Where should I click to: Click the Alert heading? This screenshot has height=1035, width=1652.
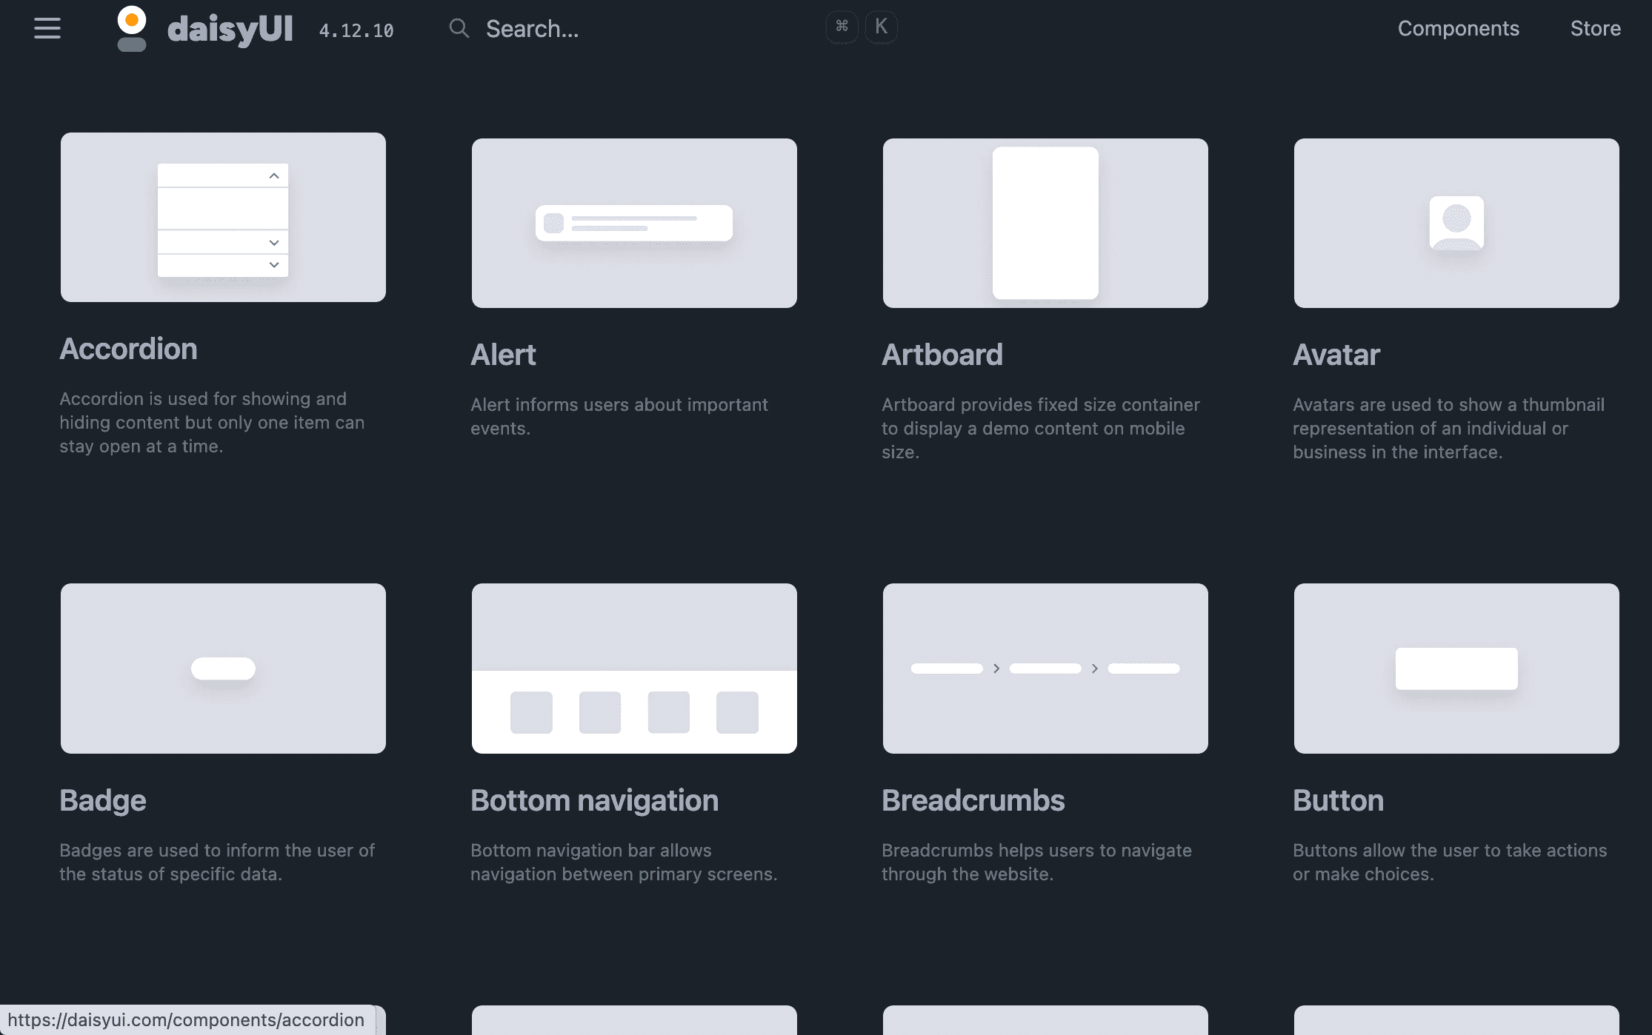pos(503,355)
